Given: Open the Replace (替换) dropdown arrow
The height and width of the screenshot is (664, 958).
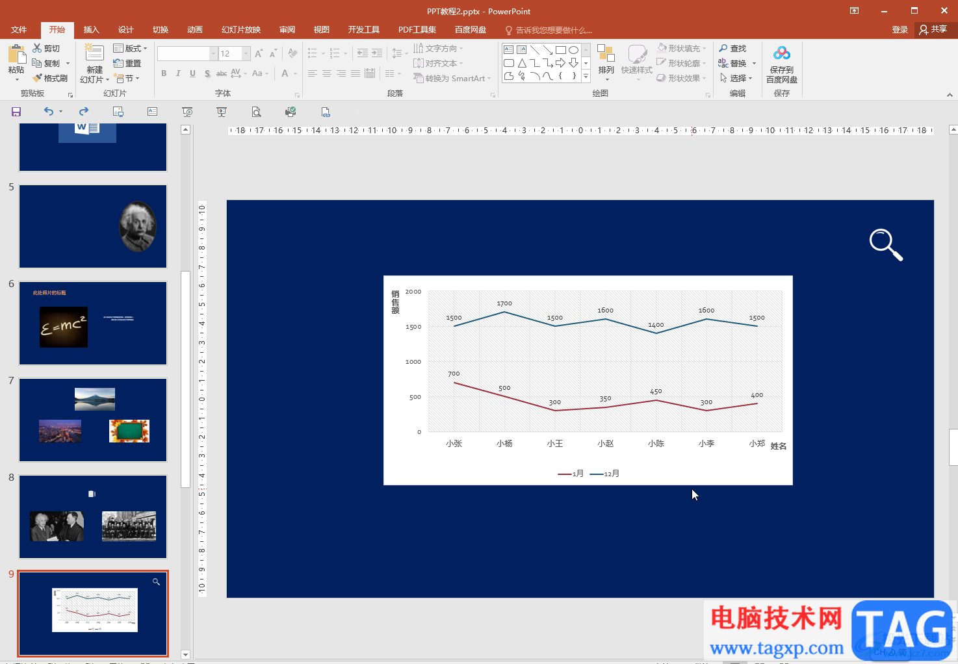Looking at the screenshot, I should [x=754, y=63].
